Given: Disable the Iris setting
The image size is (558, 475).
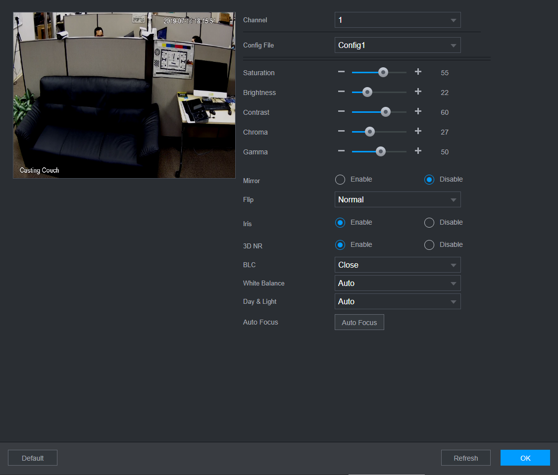Looking at the screenshot, I should coord(429,223).
